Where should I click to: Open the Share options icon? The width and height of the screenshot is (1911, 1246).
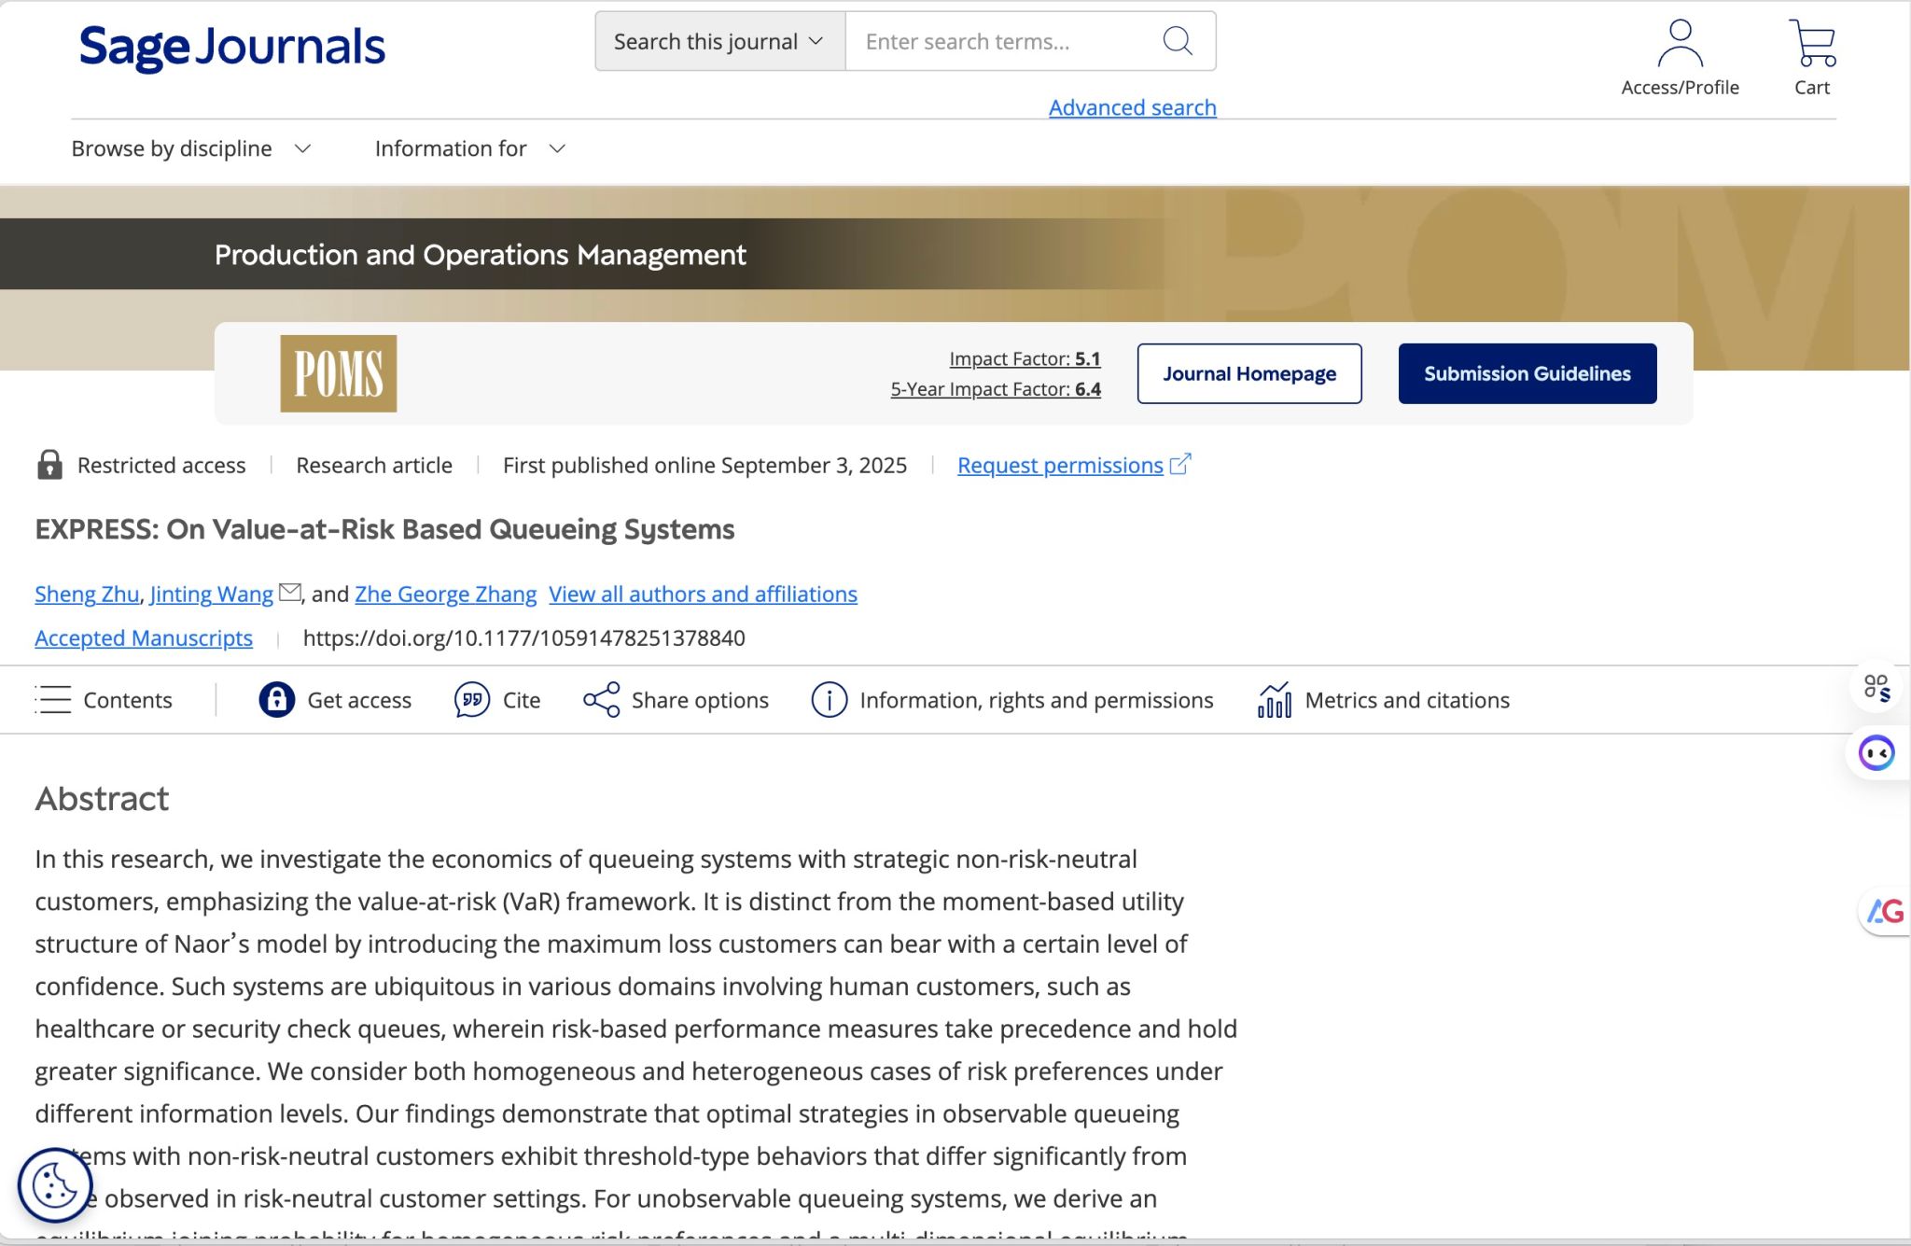pos(601,699)
